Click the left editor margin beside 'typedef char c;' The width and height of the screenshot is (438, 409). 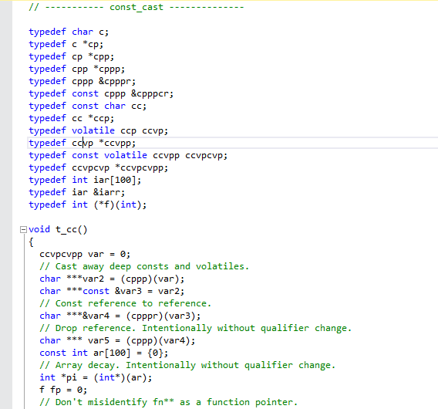point(6,32)
